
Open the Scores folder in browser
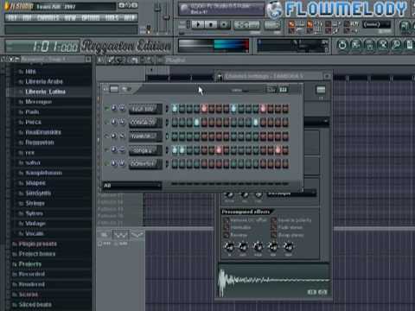pyautogui.click(x=28, y=295)
